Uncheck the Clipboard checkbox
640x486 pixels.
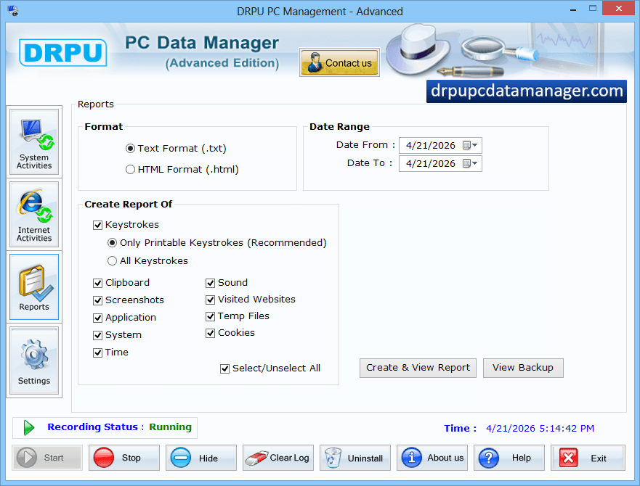tap(97, 283)
